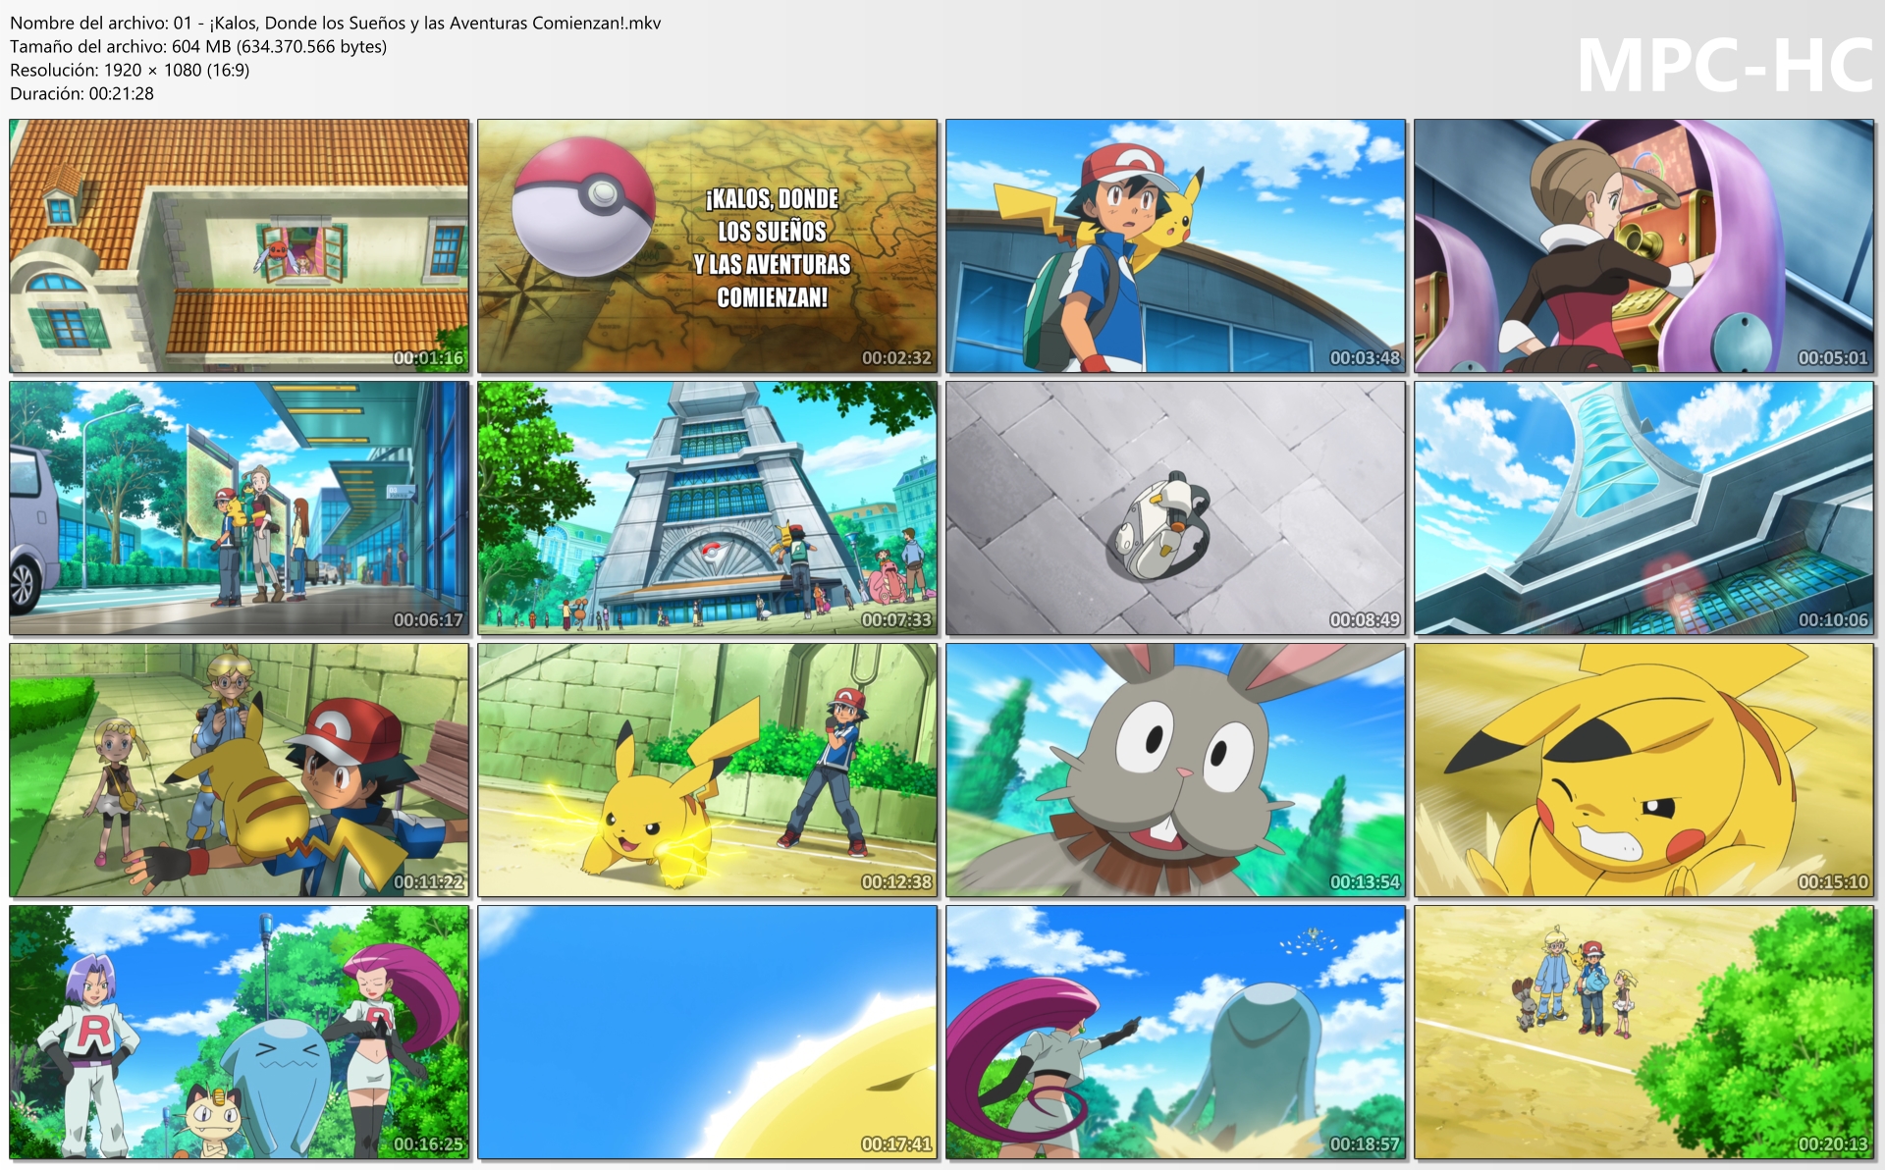Click the timestamp 00:18:57

[x=1365, y=1144]
